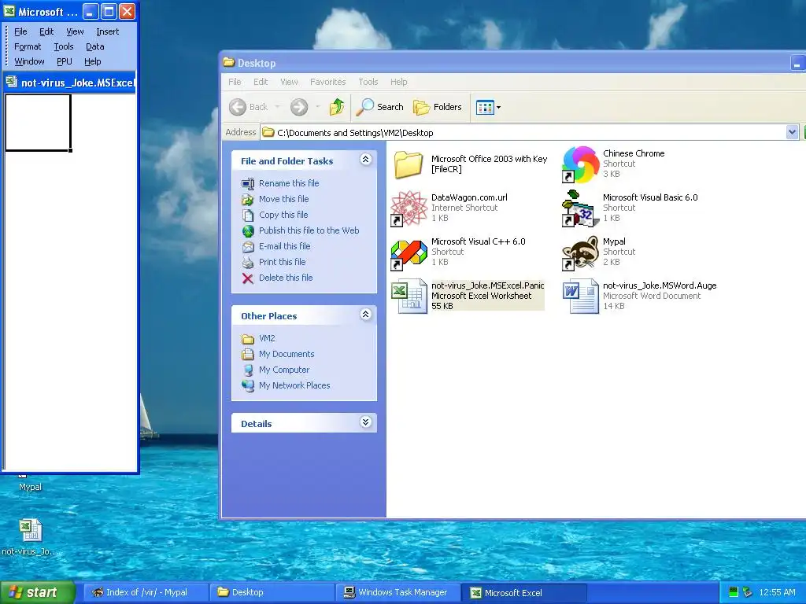Expand the Address bar dropdown
The width and height of the screenshot is (806, 604).
point(792,132)
